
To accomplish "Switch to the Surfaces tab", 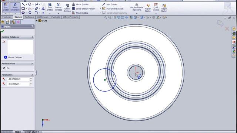I will [29, 17].
